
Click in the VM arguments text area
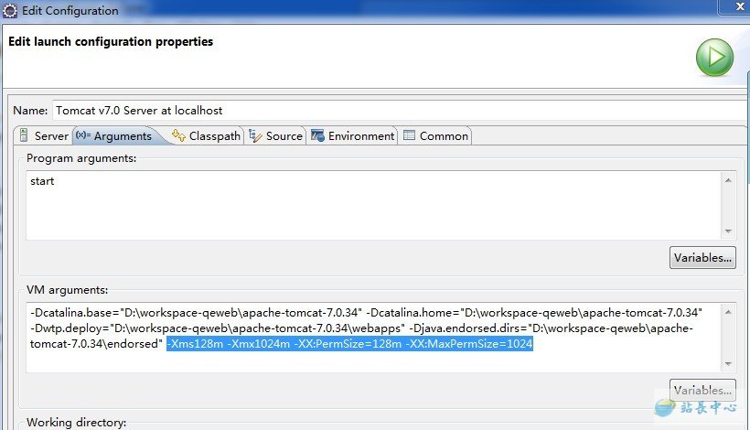click(373, 338)
